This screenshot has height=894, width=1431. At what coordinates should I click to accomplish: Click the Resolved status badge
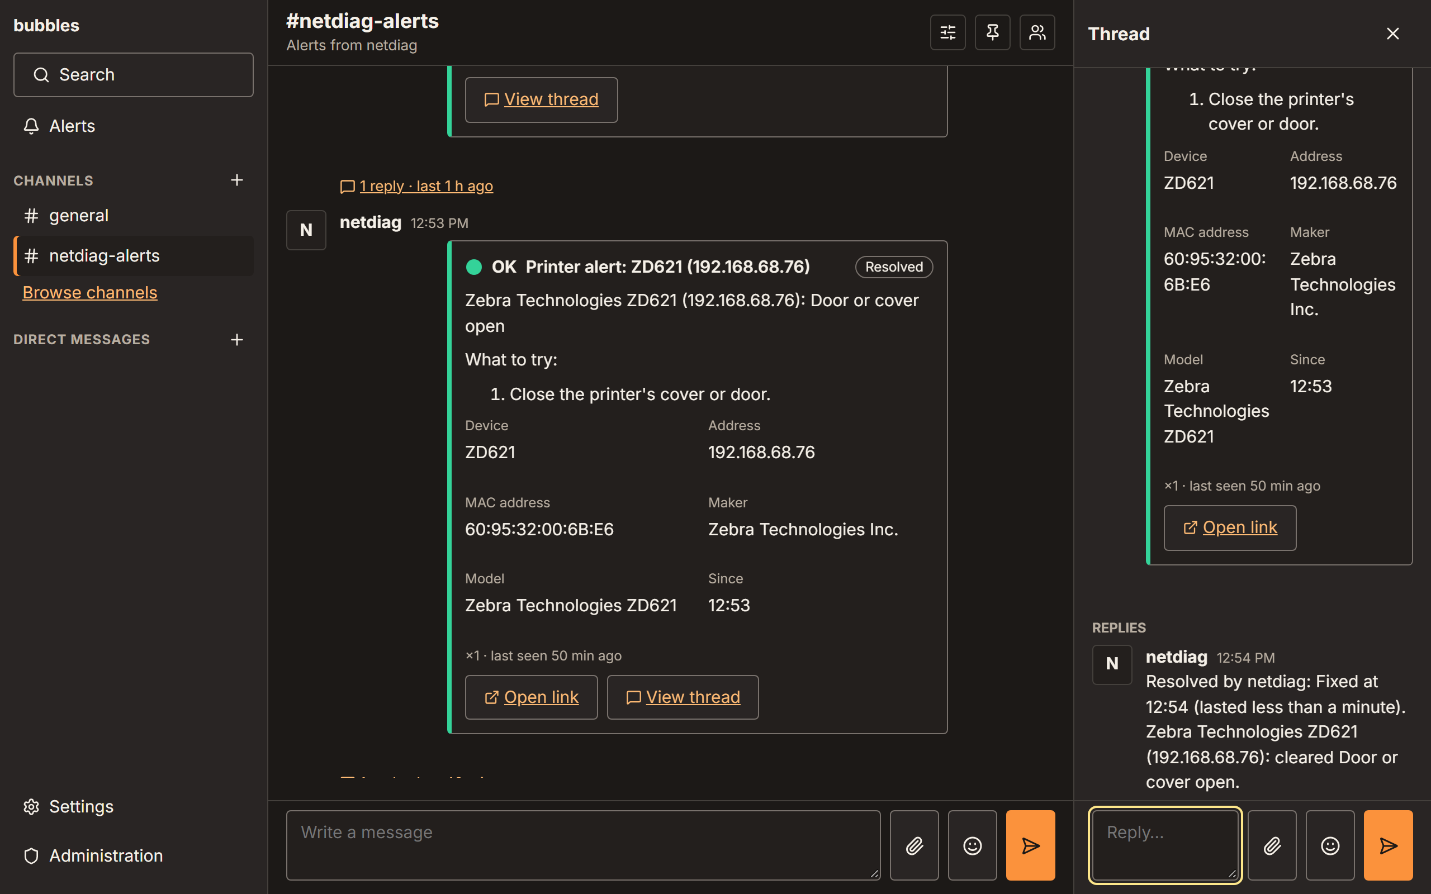click(894, 267)
